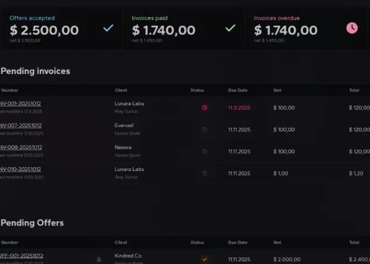Click the document icon beside OFF-001-20251012
370x264 pixels.
99,259
